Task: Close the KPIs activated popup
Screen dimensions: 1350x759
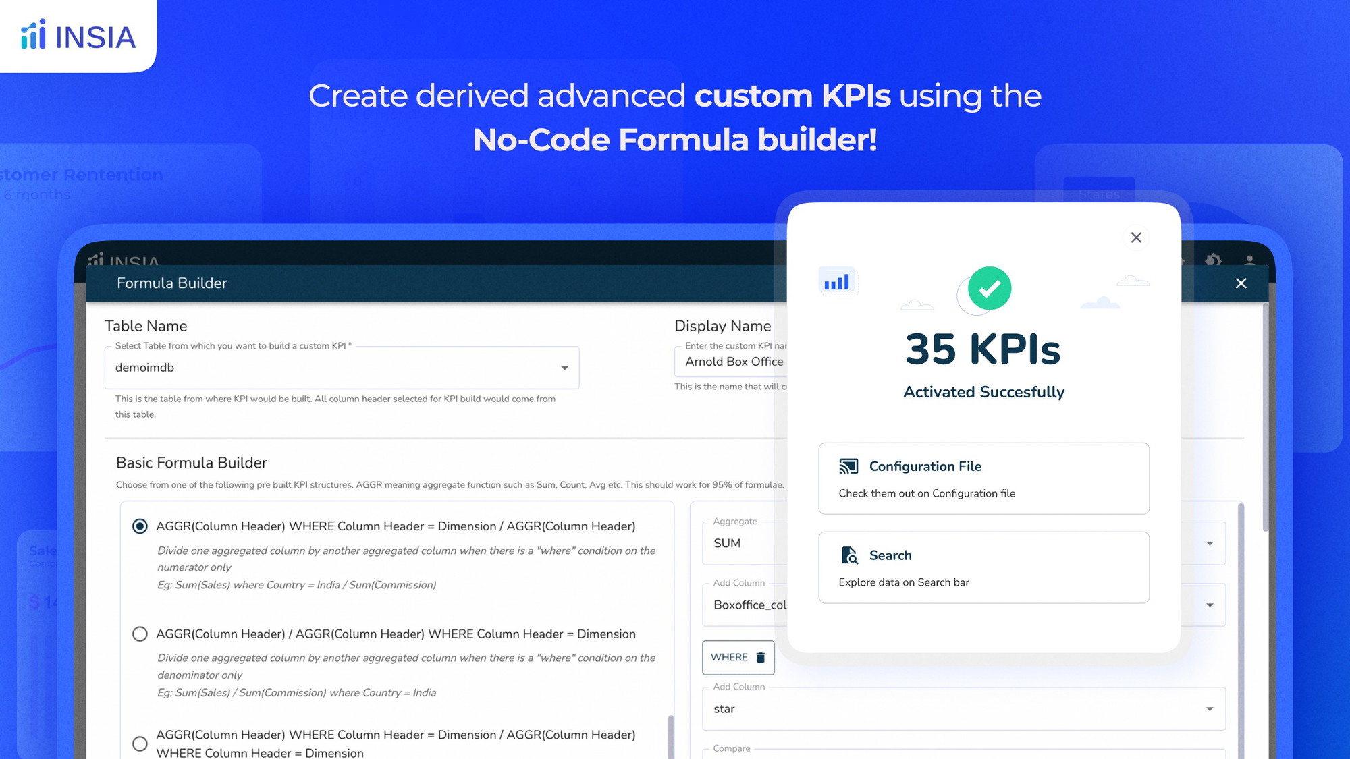Action: point(1136,237)
